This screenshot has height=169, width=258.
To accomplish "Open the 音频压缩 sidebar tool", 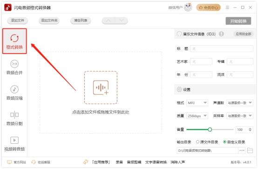I will click(x=14, y=93).
